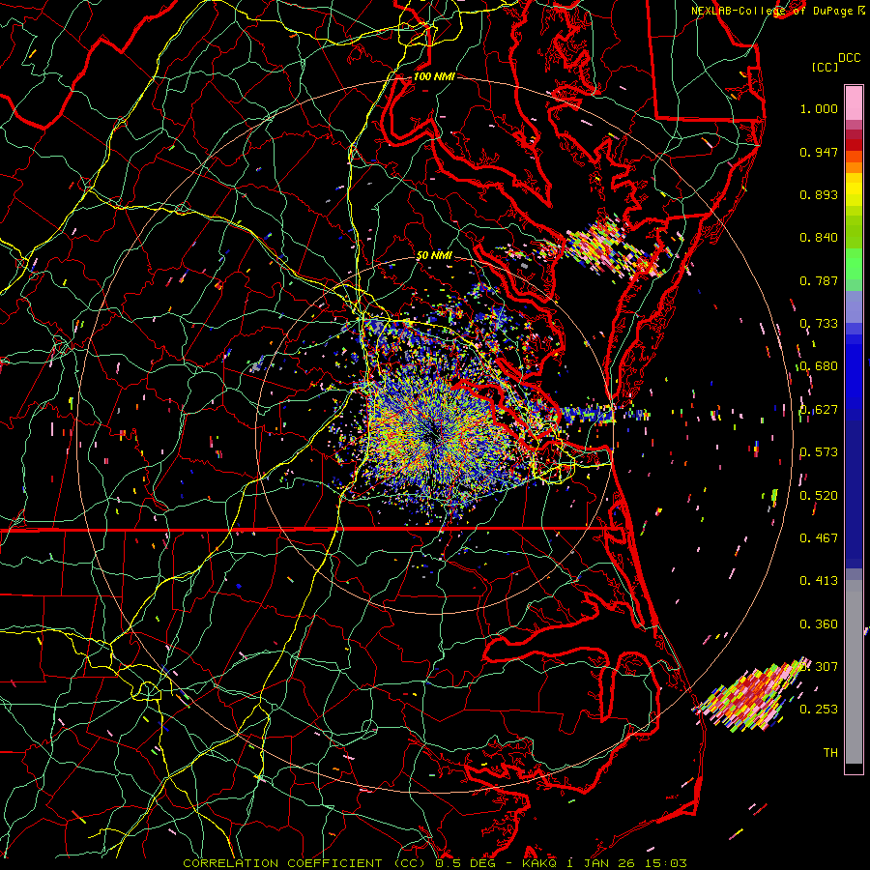870x870 pixels.
Task: Click the 0.253 scale value
Action: pyautogui.click(x=819, y=710)
